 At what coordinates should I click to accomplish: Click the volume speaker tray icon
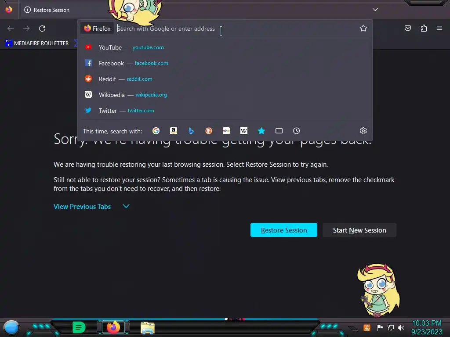(x=401, y=327)
